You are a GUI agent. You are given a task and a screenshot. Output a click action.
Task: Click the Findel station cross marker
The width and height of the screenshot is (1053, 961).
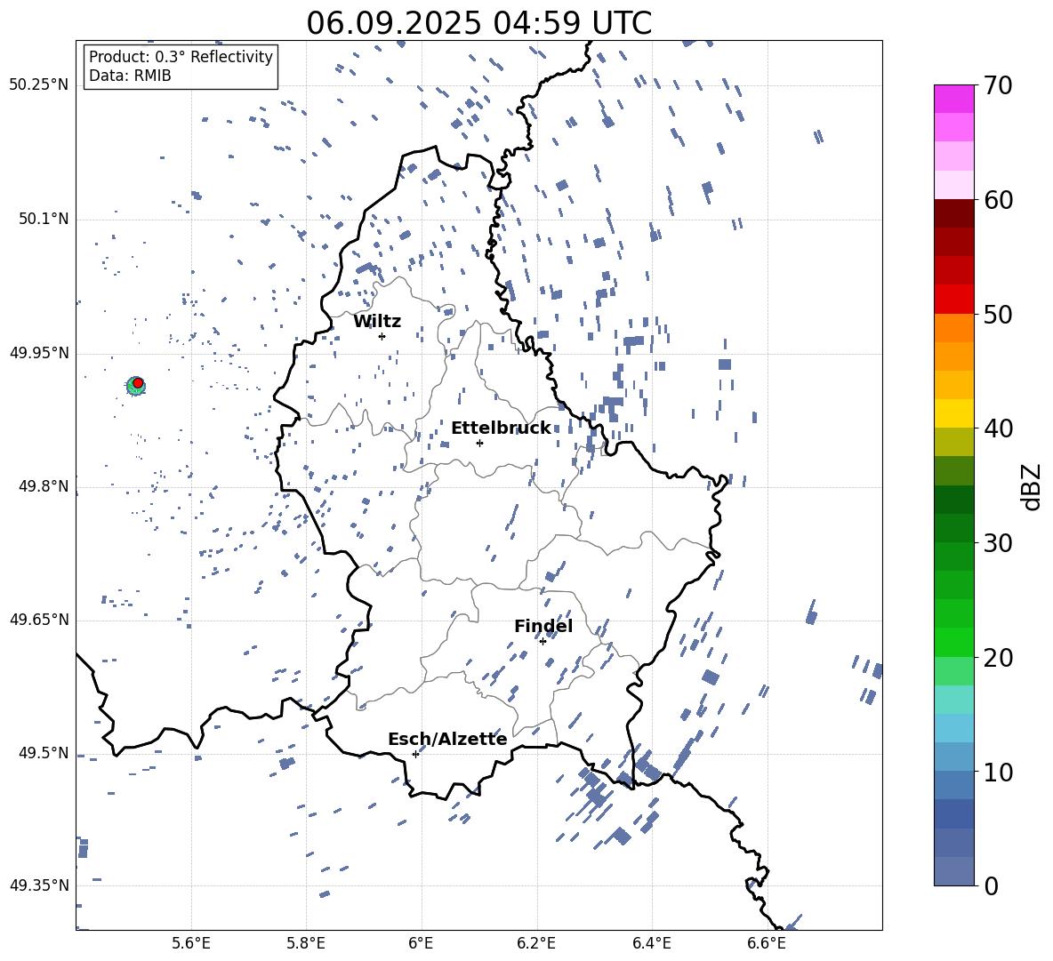pos(543,641)
